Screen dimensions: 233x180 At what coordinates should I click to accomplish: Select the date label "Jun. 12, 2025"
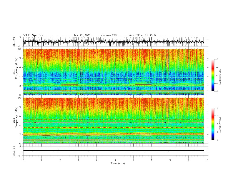[82, 35]
